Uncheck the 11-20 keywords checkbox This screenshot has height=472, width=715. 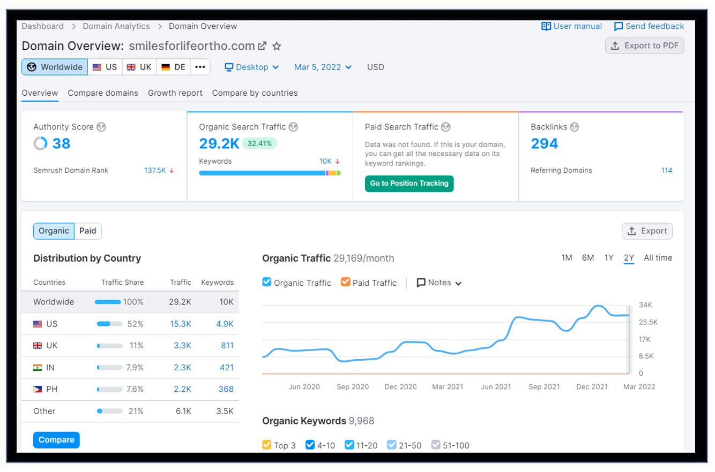(349, 445)
